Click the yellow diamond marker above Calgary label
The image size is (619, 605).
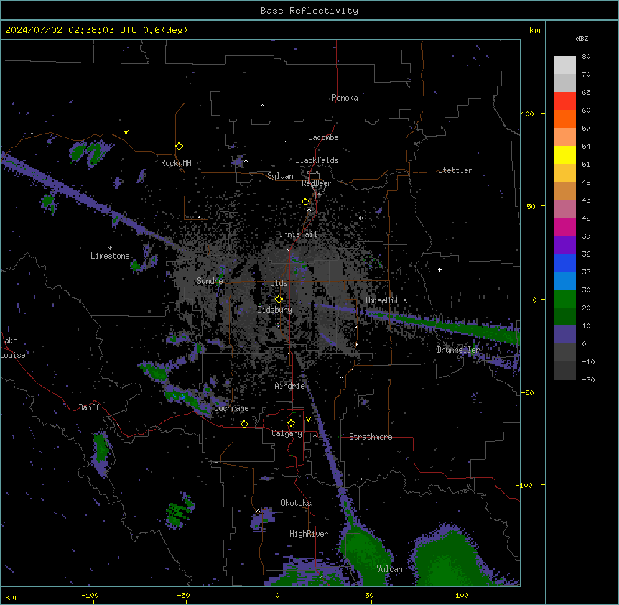pos(291,423)
